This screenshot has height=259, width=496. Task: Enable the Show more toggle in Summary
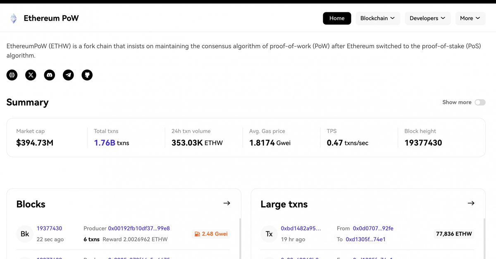coord(480,102)
